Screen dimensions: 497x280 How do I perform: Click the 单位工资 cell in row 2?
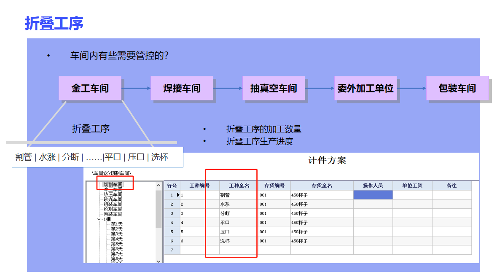coord(412,204)
